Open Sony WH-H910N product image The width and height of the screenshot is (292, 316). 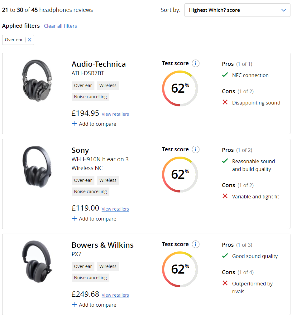[37, 167]
